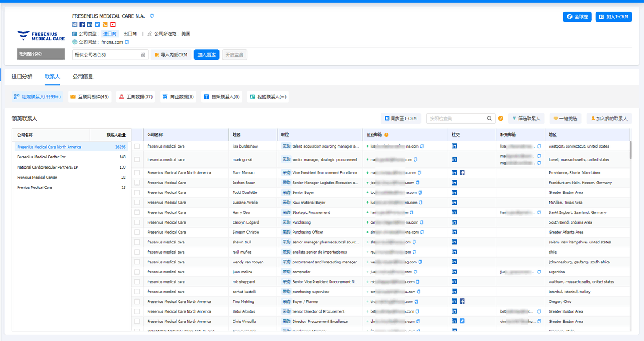Click the orange help icon beside search box

click(x=500, y=119)
